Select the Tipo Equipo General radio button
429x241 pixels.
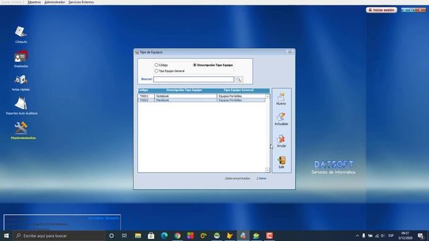pyautogui.click(x=156, y=71)
